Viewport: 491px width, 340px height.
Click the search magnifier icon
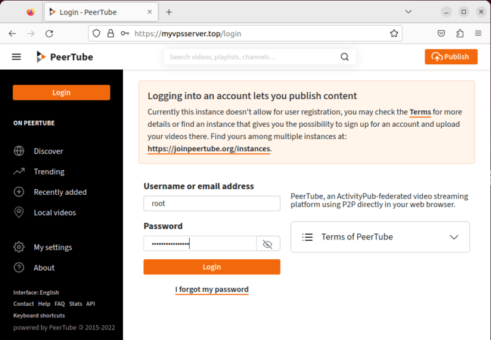344,57
